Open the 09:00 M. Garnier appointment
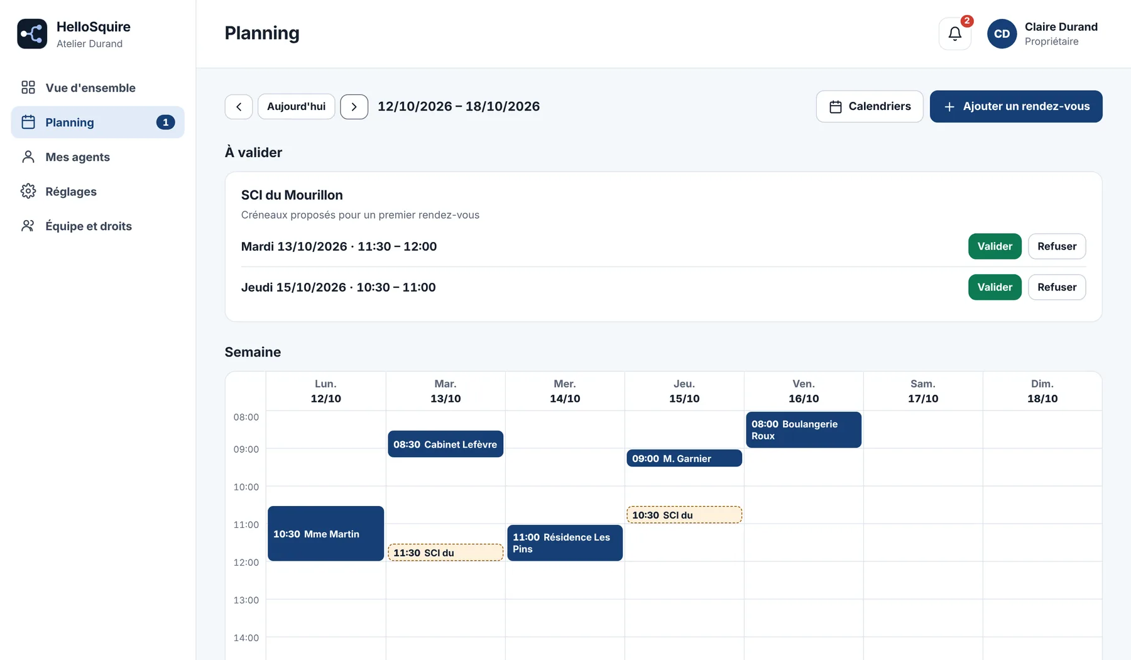The height and width of the screenshot is (660, 1131). click(x=684, y=458)
